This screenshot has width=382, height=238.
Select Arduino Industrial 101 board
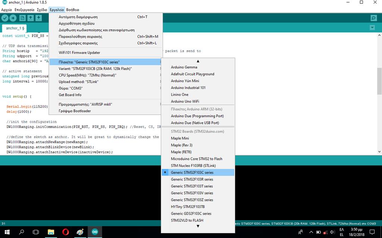click(x=198, y=87)
